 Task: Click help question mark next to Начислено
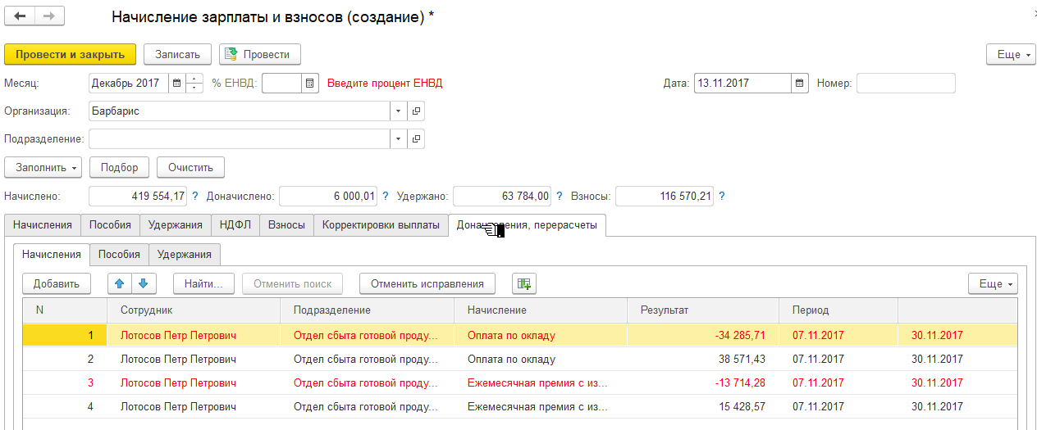(195, 196)
